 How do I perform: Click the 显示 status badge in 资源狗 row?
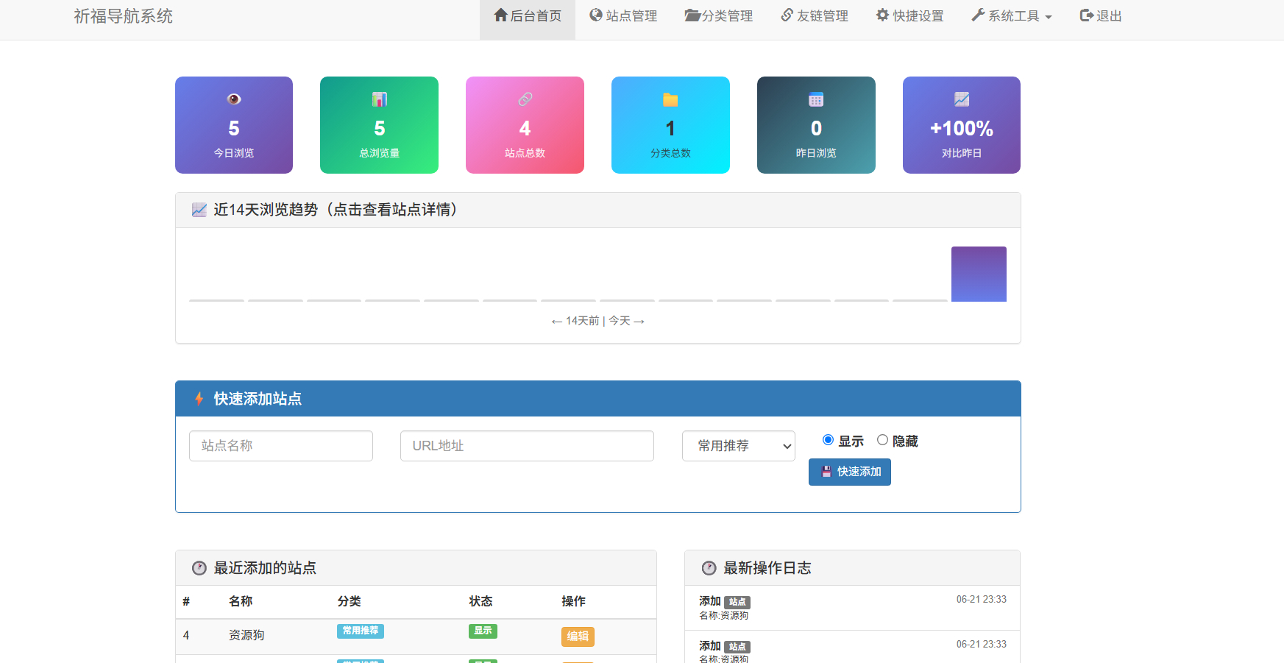(x=483, y=631)
